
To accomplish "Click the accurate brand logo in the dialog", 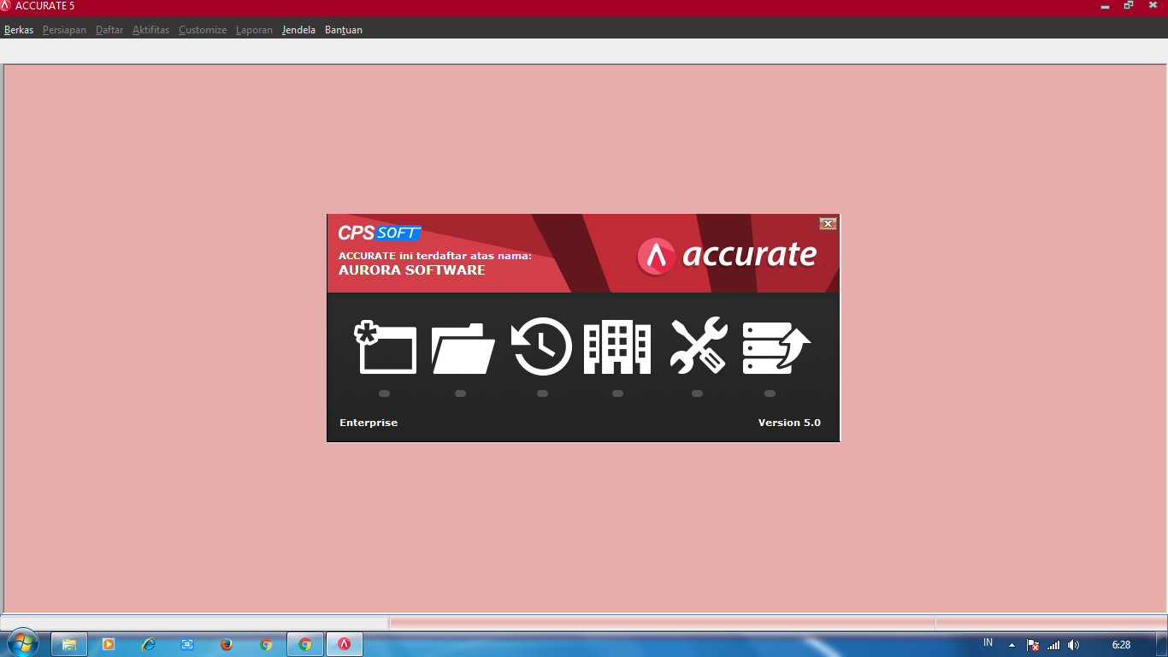I will pyautogui.click(x=728, y=256).
